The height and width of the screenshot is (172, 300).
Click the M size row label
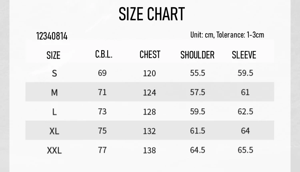pos(54,92)
